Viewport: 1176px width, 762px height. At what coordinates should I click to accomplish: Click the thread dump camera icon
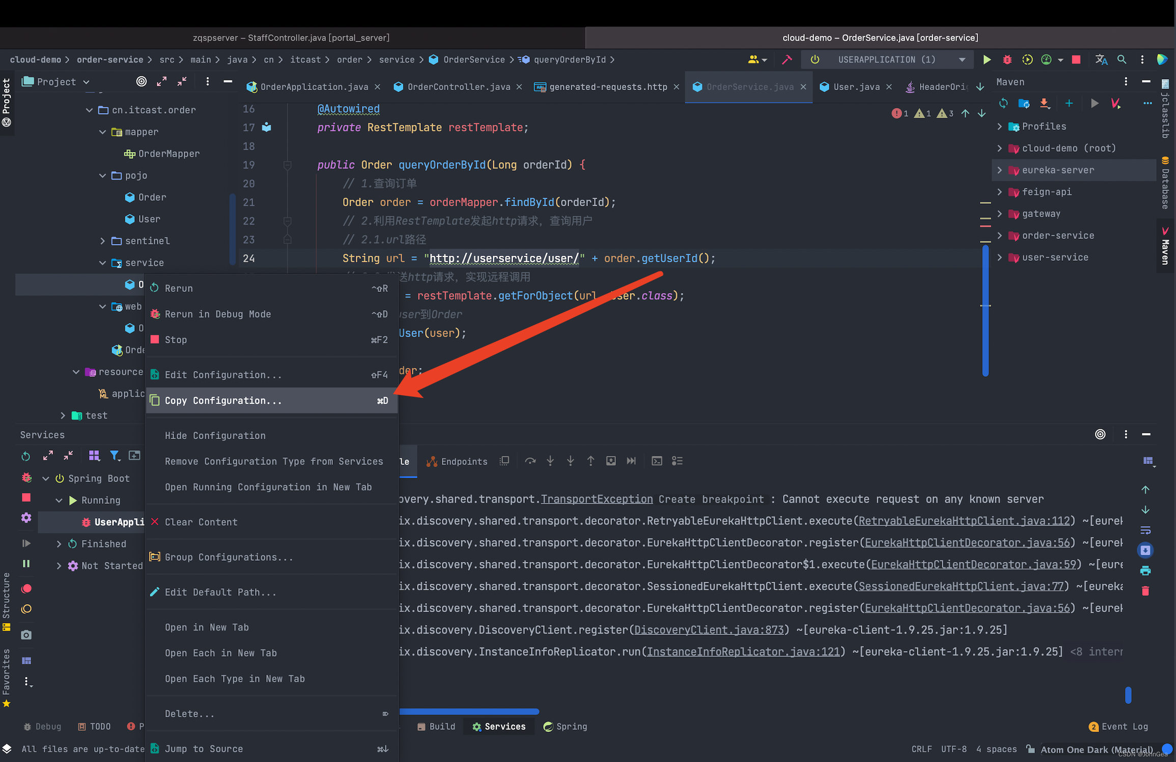26,635
